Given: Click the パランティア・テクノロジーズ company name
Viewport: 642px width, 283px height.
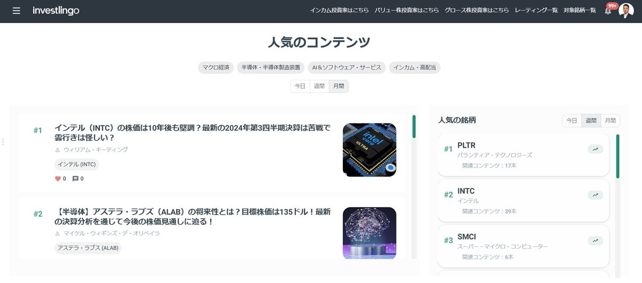Looking at the screenshot, I should [x=495, y=155].
